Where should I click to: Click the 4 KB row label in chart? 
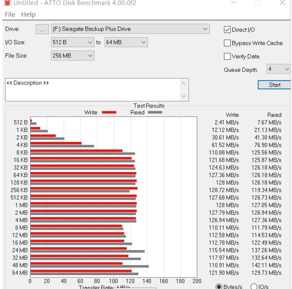point(22,145)
